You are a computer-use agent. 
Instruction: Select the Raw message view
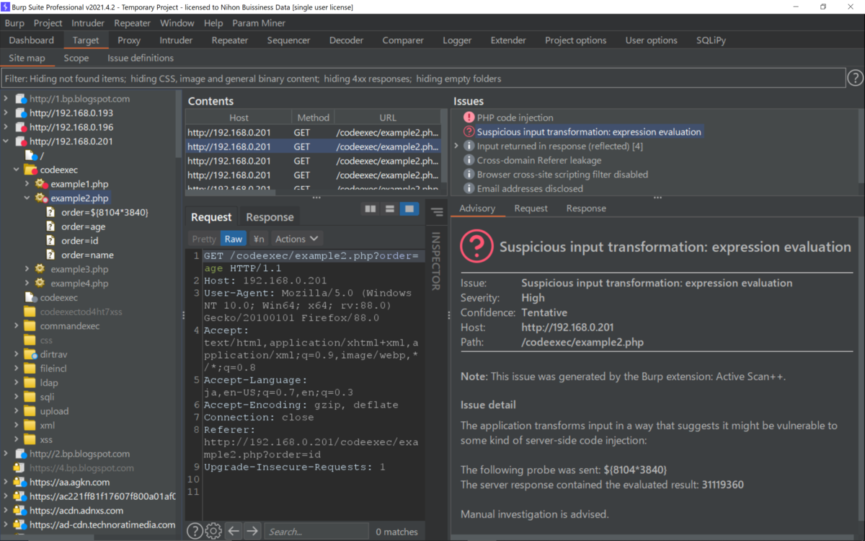point(234,239)
